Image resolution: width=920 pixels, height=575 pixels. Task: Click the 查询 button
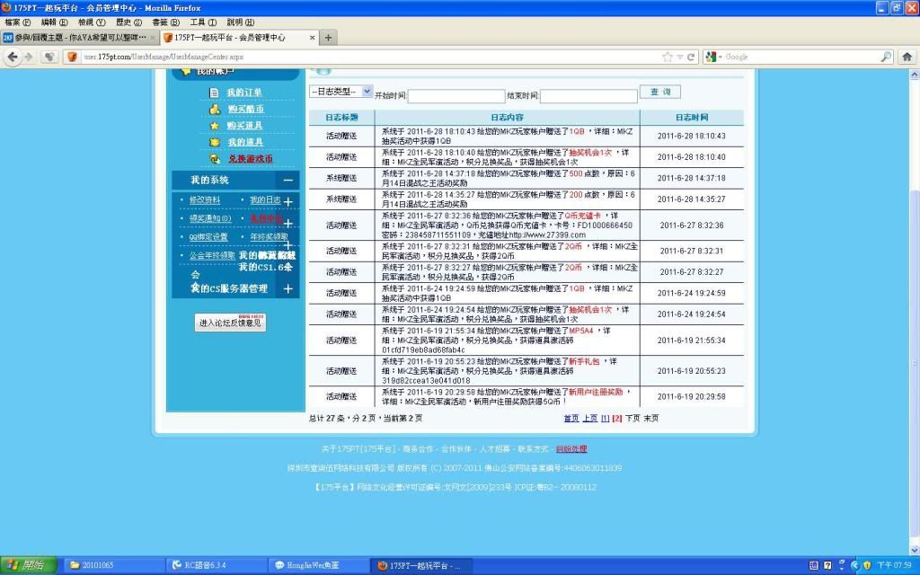[660, 93]
